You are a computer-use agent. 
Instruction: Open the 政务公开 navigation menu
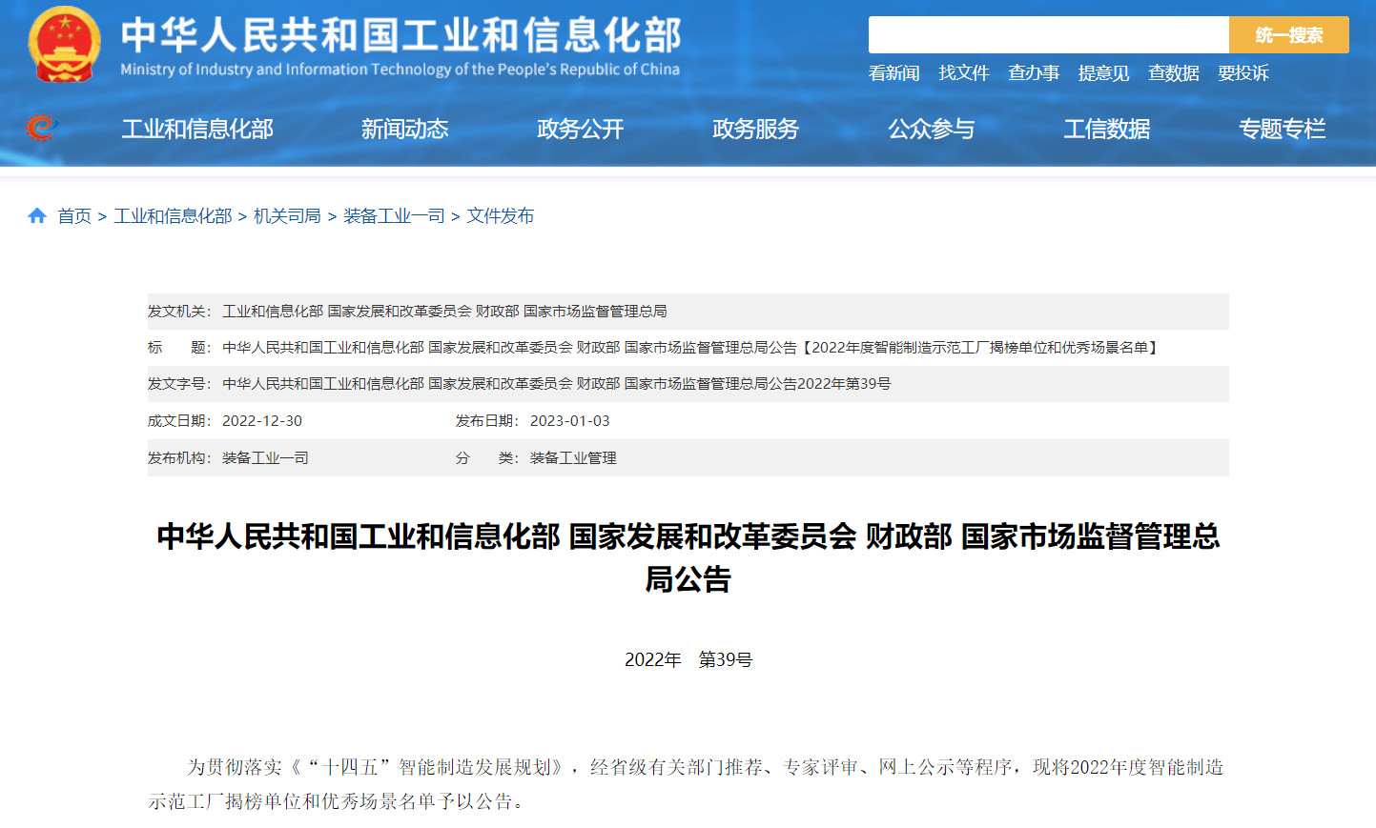580,129
